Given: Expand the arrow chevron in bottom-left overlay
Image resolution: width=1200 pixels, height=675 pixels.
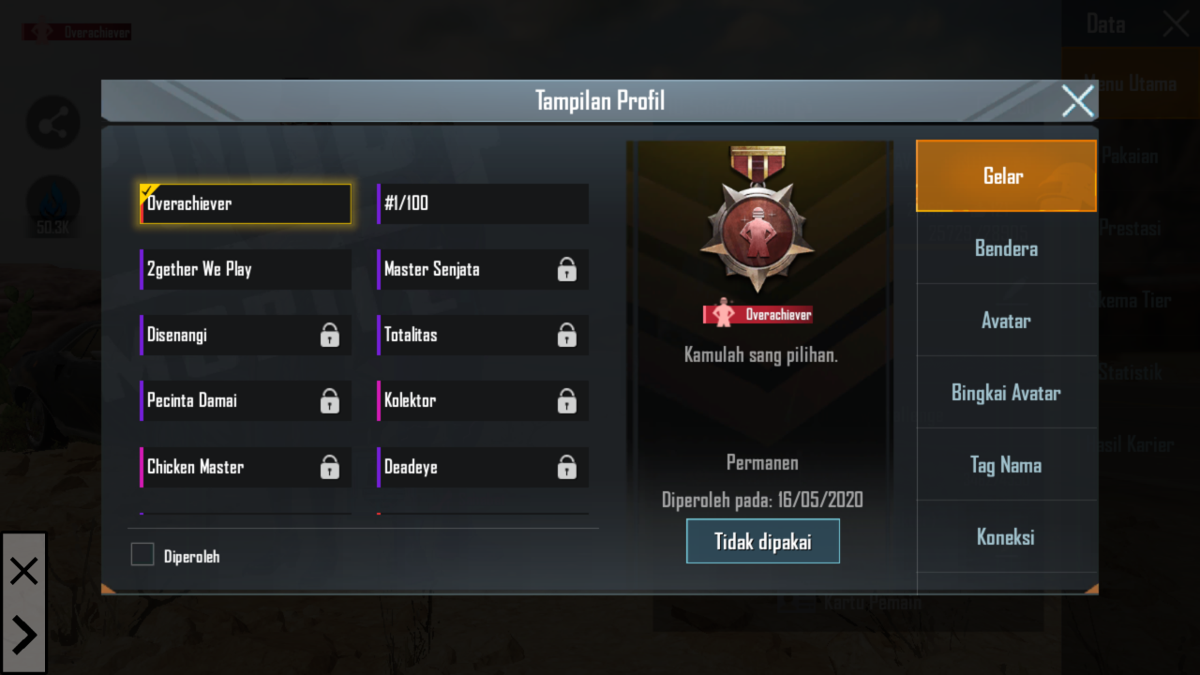Looking at the screenshot, I should pyautogui.click(x=23, y=636).
